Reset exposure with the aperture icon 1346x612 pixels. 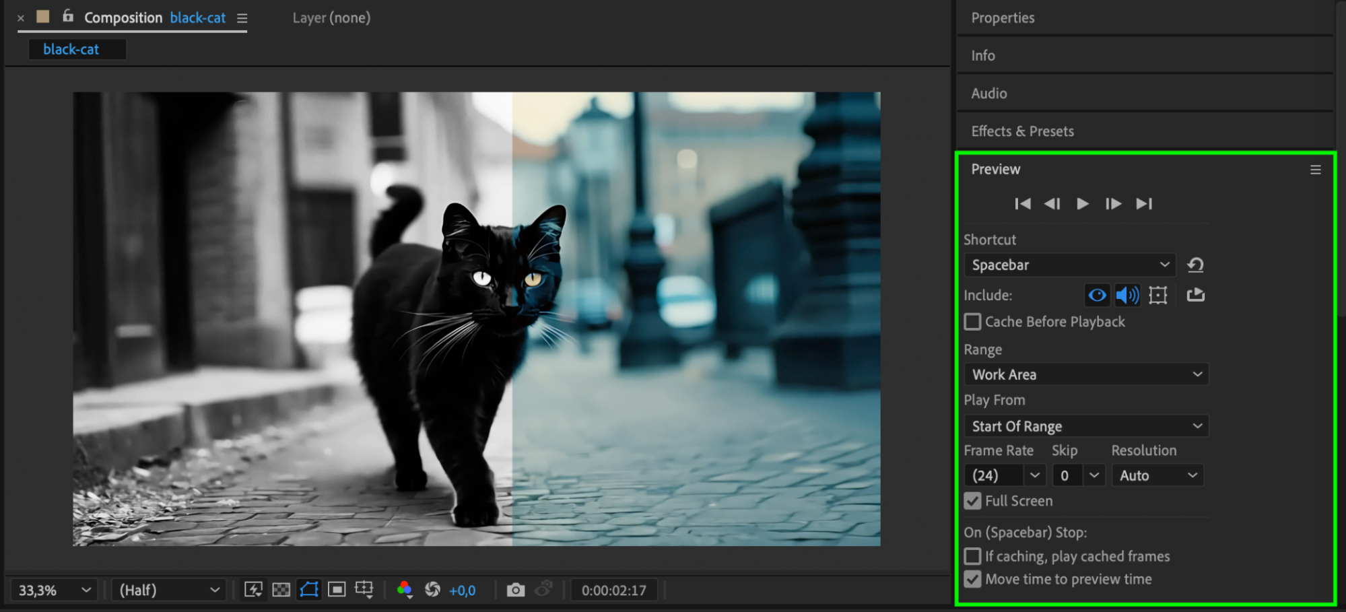point(432,590)
